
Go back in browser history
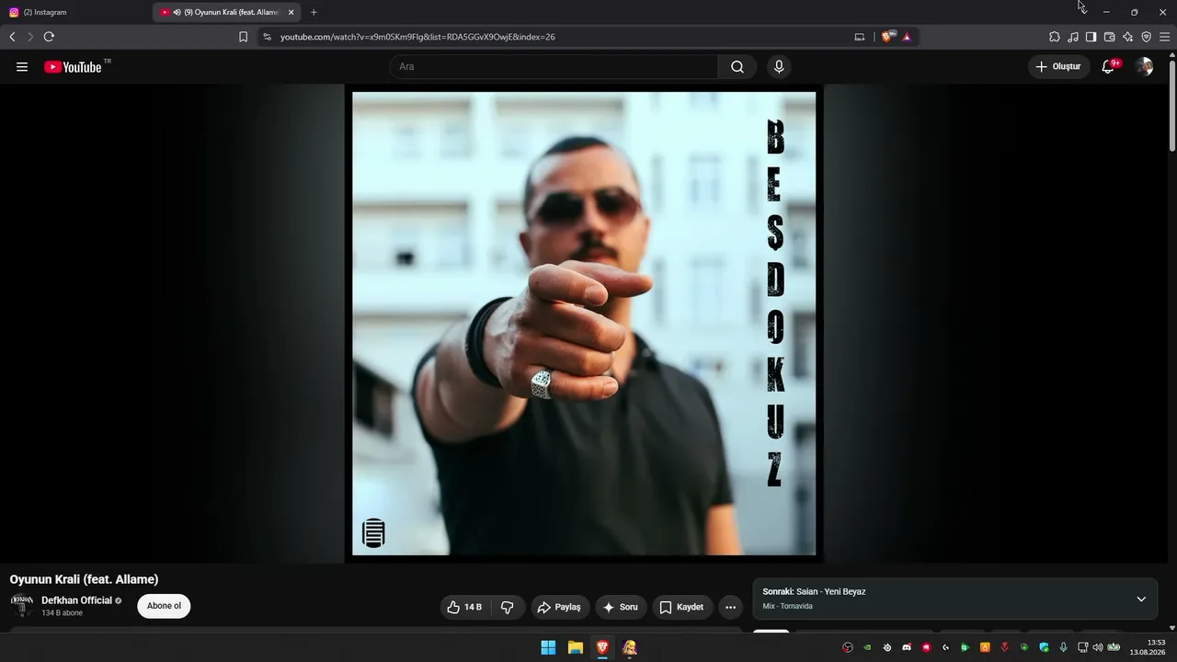[12, 37]
